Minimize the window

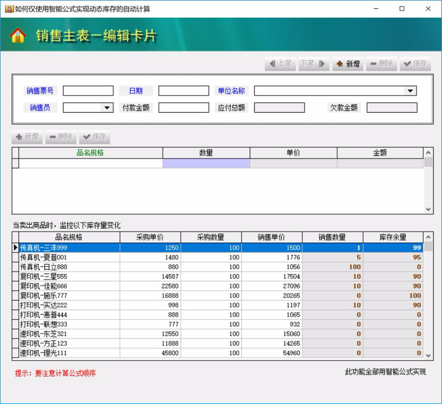pos(376,9)
